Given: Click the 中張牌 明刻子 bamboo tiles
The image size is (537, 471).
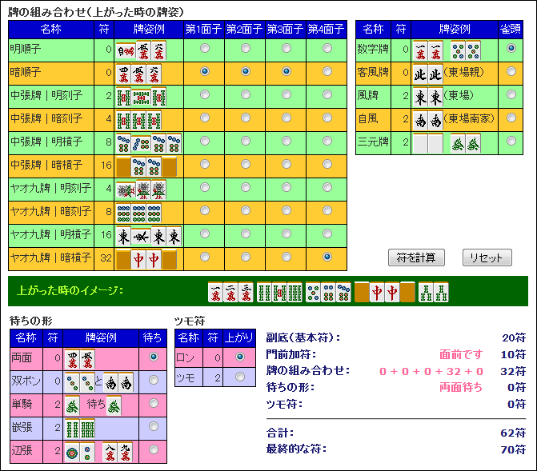Looking at the screenshot, I should (x=141, y=97).
